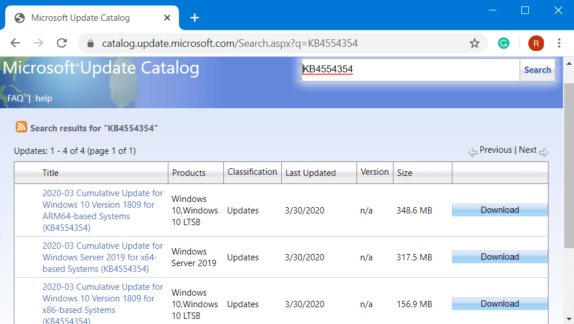Image resolution: width=574 pixels, height=324 pixels.
Task: Select the Microsoft Update Catalog tab
Action: pyautogui.click(x=91, y=17)
